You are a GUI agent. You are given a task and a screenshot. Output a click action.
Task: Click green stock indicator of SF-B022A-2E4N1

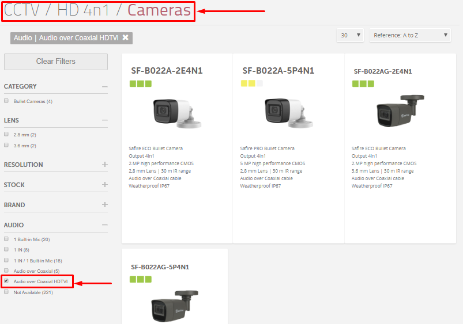pos(141,83)
